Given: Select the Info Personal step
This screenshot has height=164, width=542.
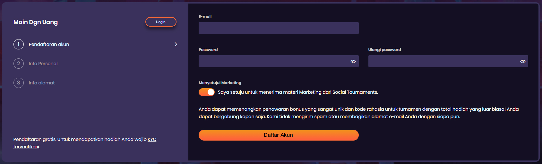Looking at the screenshot, I should [43, 64].
